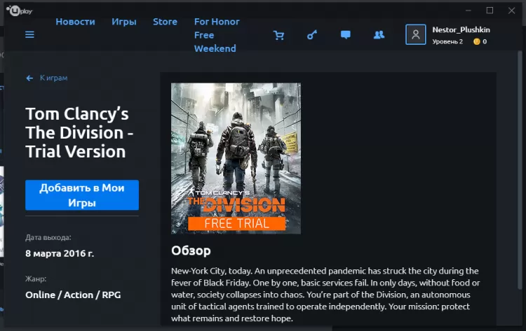Click the New-York City overview paragraph
Viewport: 526px width, 331px height.
pos(325,295)
